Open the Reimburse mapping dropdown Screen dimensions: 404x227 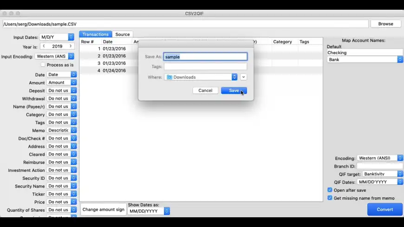coord(62,162)
